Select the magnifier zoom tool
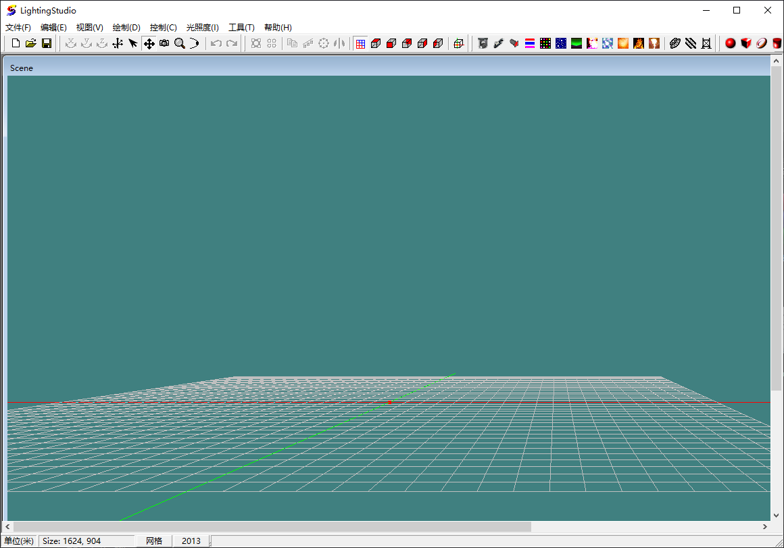This screenshot has width=784, height=548. (x=180, y=43)
